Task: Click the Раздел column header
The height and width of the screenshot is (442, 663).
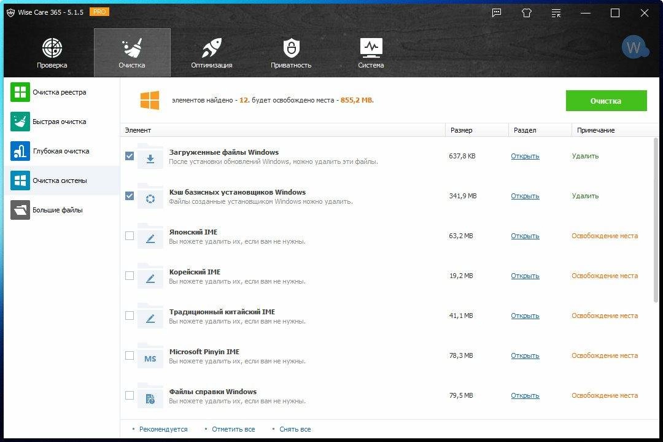Action: pos(540,130)
